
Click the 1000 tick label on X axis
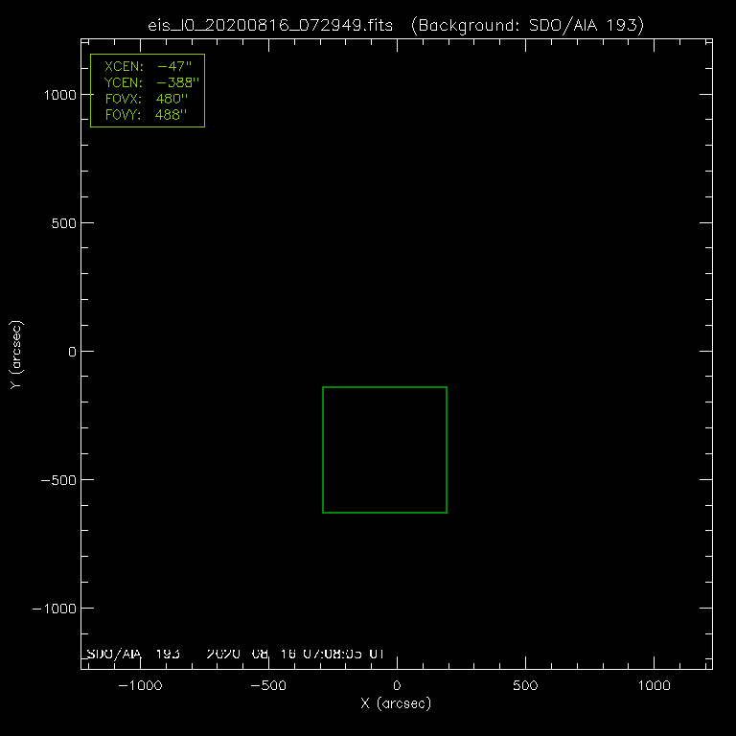point(654,686)
